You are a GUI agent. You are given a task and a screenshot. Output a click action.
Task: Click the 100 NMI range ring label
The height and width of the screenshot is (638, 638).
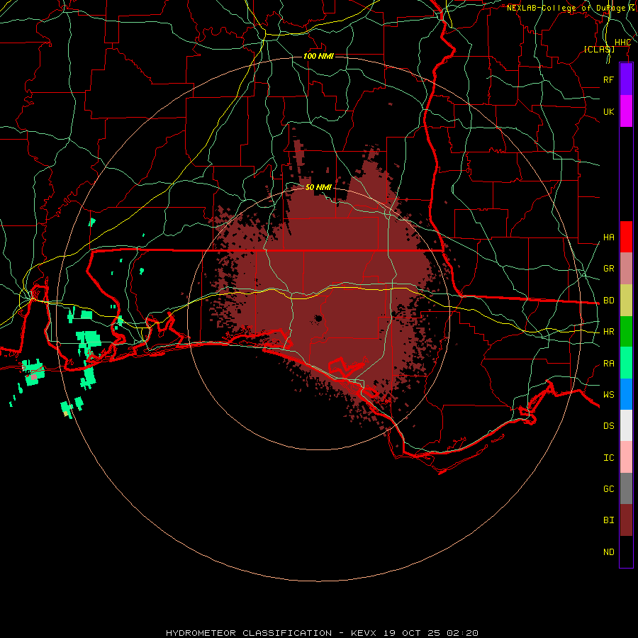318,56
